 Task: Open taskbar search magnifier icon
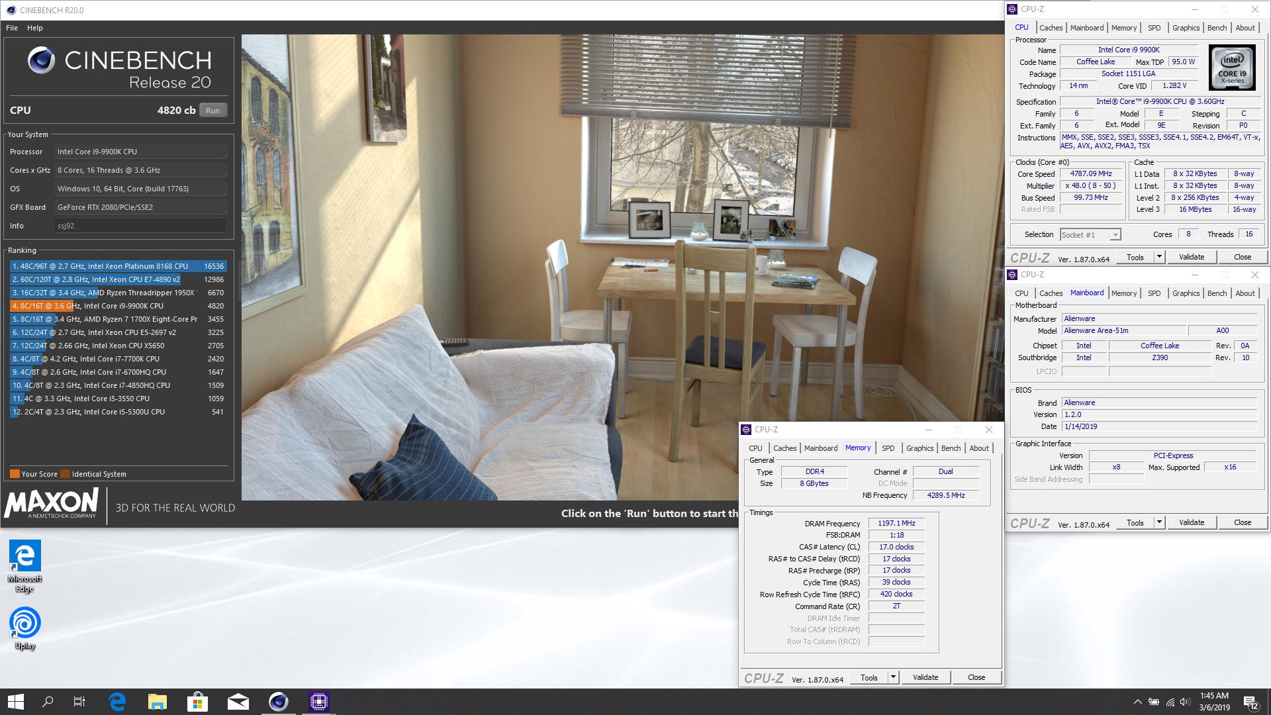pyautogui.click(x=48, y=702)
